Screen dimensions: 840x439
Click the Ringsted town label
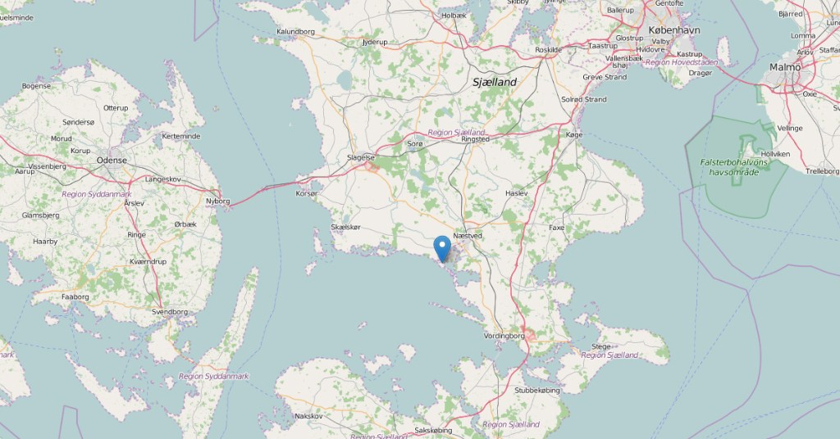[475, 139]
